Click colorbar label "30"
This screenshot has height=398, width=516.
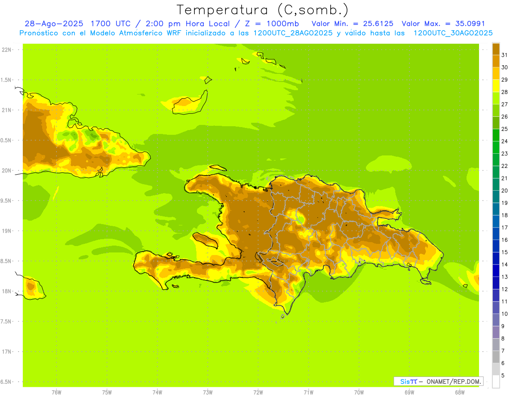point(504,67)
